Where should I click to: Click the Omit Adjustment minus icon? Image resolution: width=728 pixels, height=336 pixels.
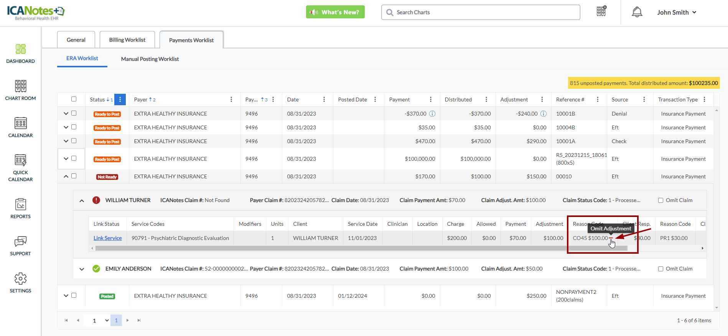pyautogui.click(x=611, y=238)
